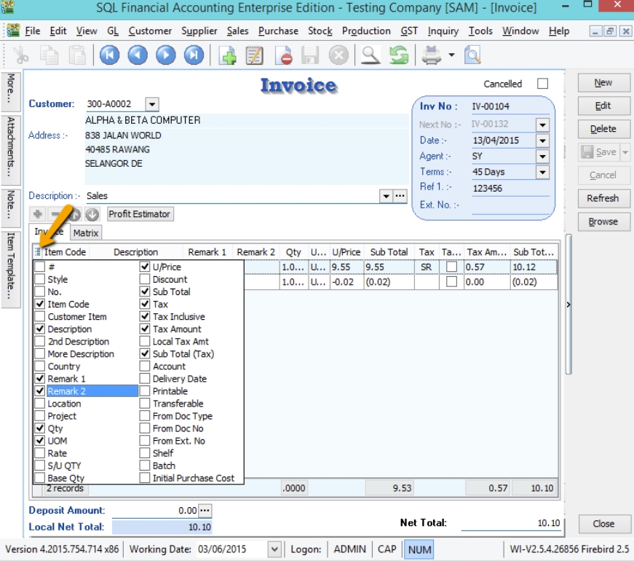Image resolution: width=634 pixels, height=561 pixels.
Task: Expand the Terms dropdown
Action: tap(542, 173)
